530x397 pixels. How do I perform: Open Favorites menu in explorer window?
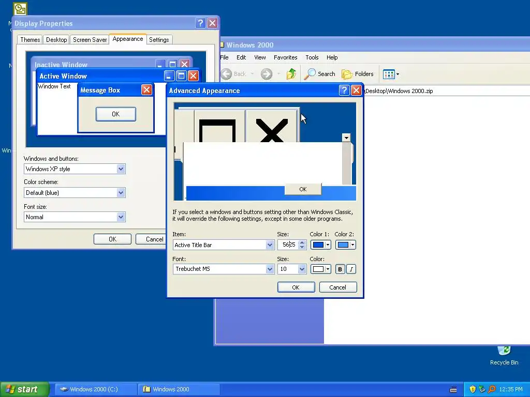(x=286, y=57)
